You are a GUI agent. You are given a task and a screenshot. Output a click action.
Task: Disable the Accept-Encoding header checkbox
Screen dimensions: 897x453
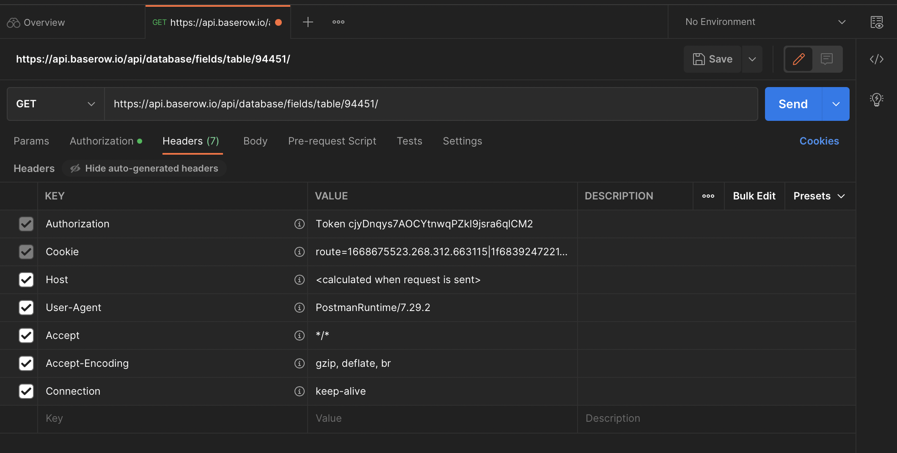26,363
